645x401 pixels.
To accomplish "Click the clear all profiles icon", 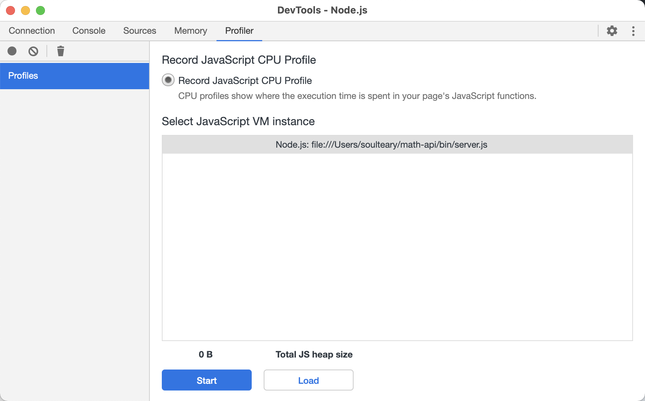I will pyautogui.click(x=33, y=51).
